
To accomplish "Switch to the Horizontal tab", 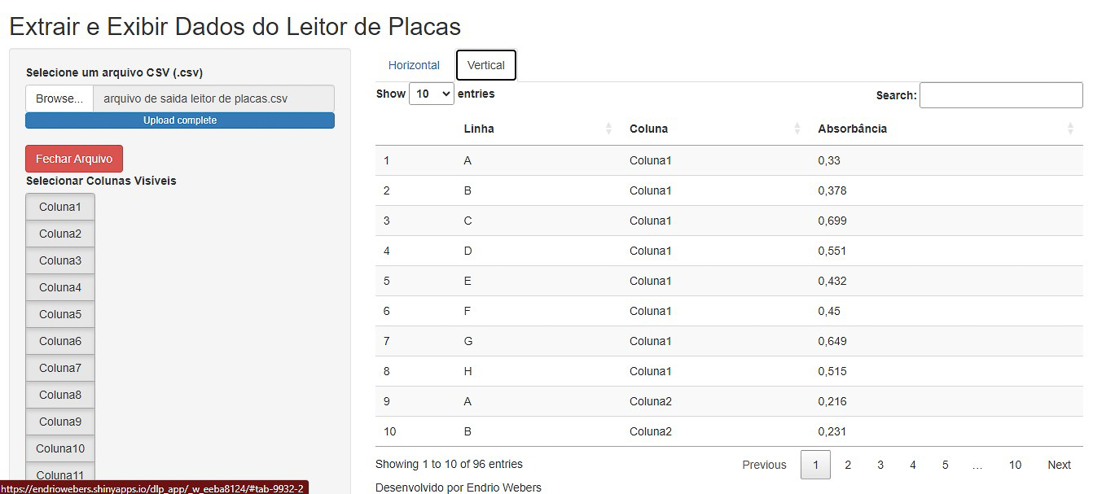I will pyautogui.click(x=414, y=65).
